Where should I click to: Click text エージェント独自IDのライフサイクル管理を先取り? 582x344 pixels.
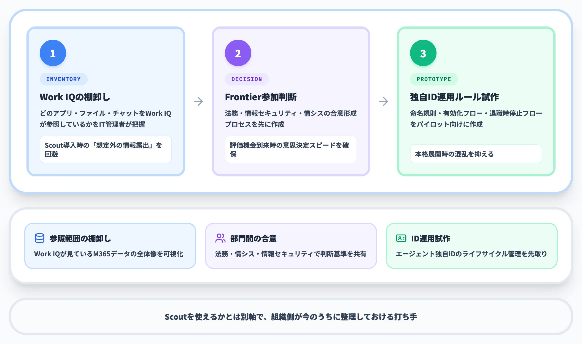point(471,254)
